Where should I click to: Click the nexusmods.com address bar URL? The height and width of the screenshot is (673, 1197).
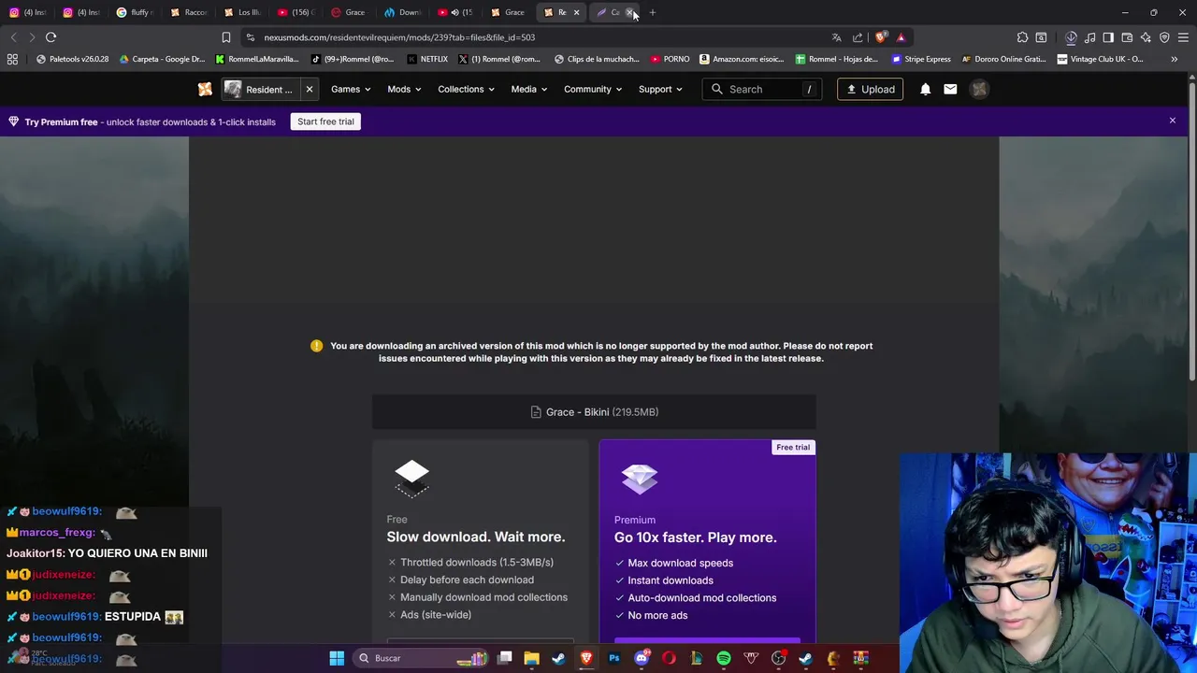399,37
